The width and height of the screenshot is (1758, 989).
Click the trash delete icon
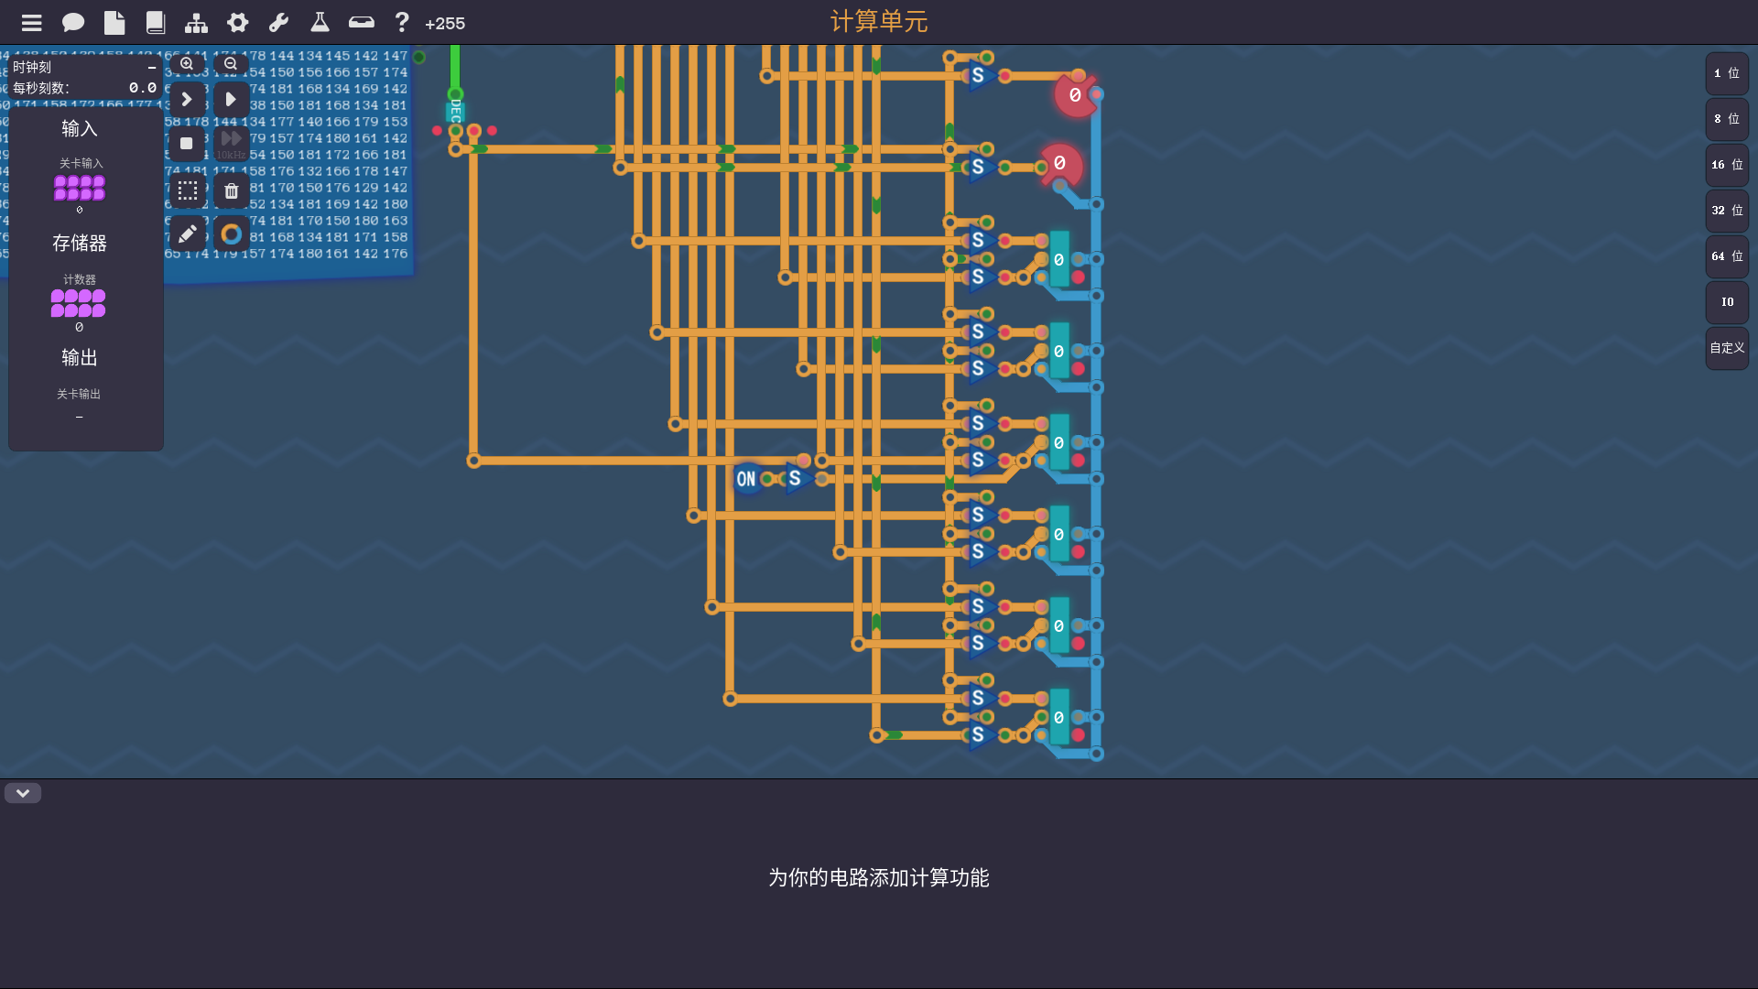(232, 191)
